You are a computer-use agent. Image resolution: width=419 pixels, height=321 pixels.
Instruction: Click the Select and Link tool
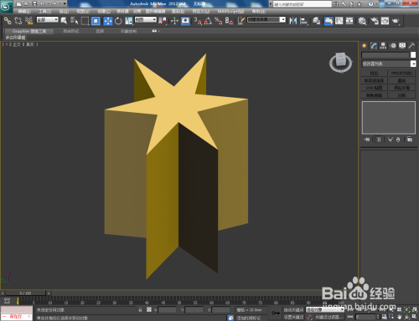(x=8, y=21)
